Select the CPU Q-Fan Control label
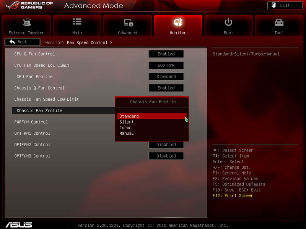The width and height of the screenshot is (306, 229). [34, 54]
